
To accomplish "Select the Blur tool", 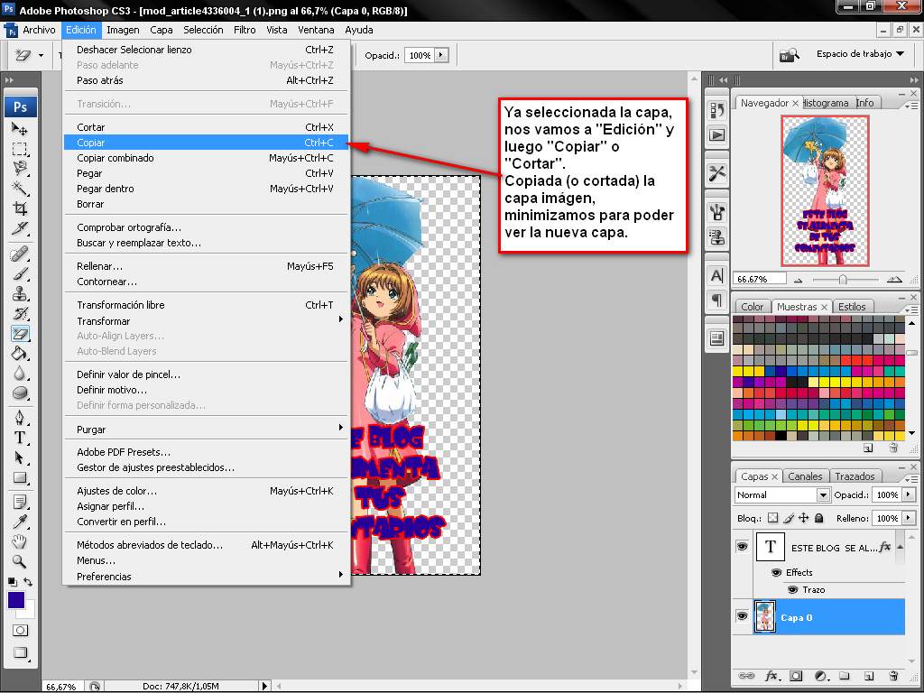I will click(x=20, y=374).
